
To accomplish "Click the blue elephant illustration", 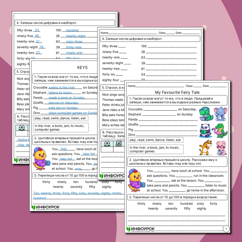I will (x=221, y=114).
